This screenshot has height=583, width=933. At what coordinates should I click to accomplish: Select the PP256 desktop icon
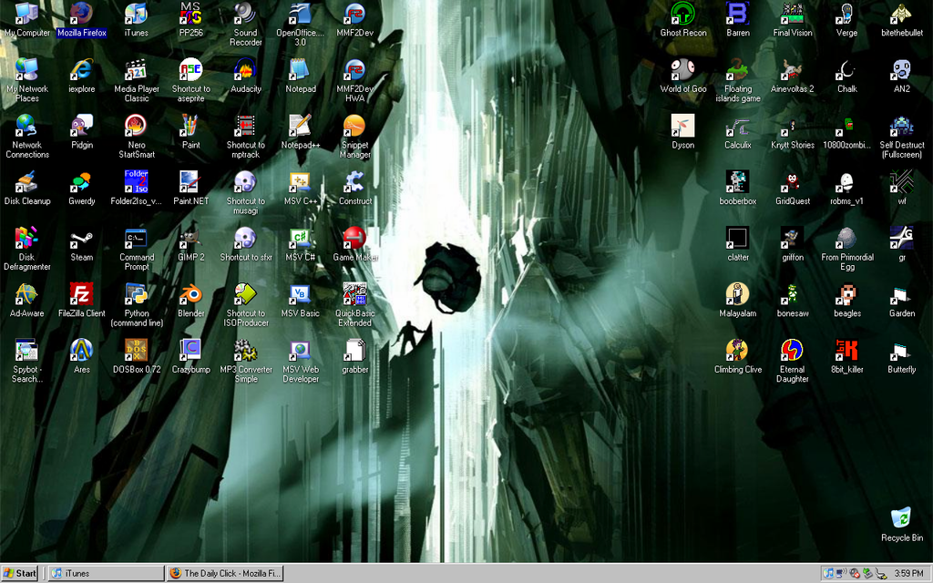click(x=190, y=13)
